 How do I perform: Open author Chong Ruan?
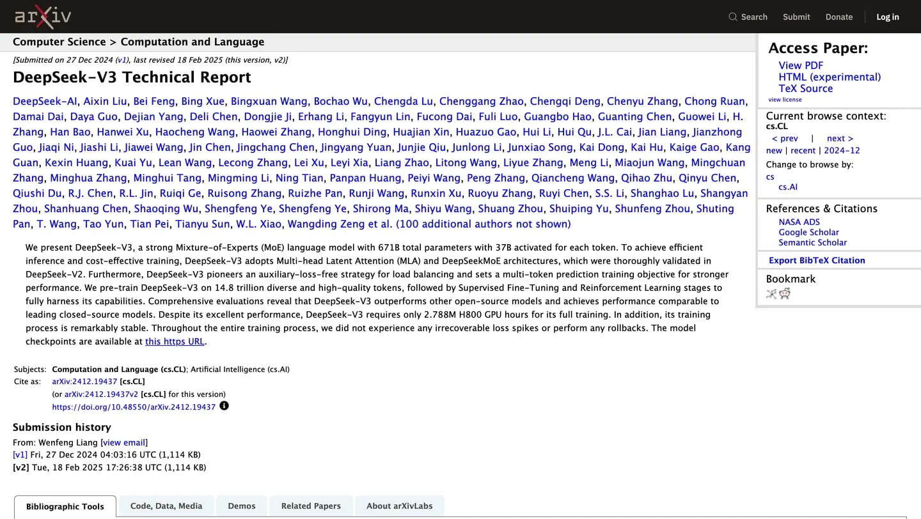[714, 101]
